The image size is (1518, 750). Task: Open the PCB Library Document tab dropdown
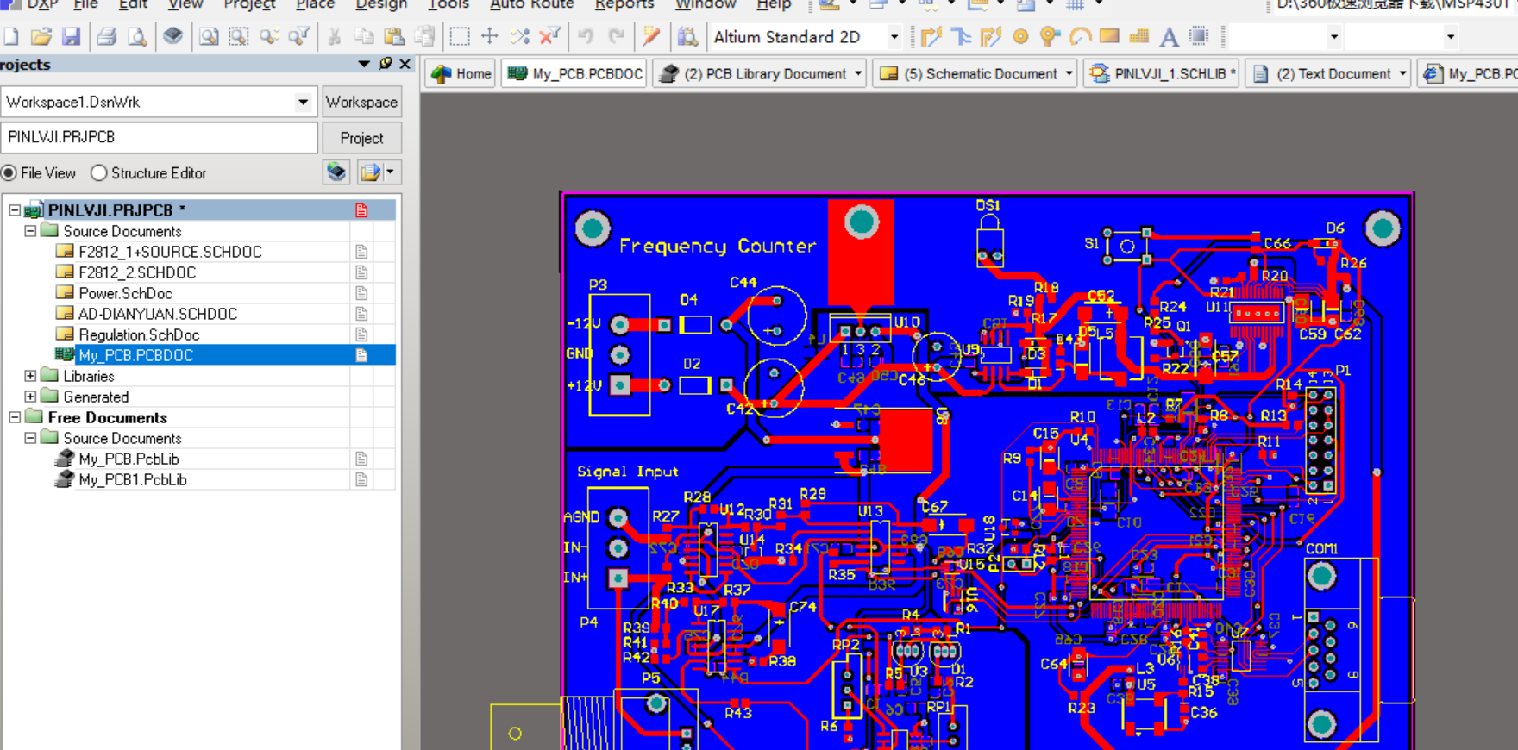857,74
